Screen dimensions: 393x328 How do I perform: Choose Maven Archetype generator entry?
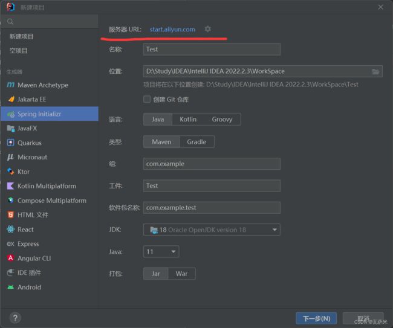50,85
